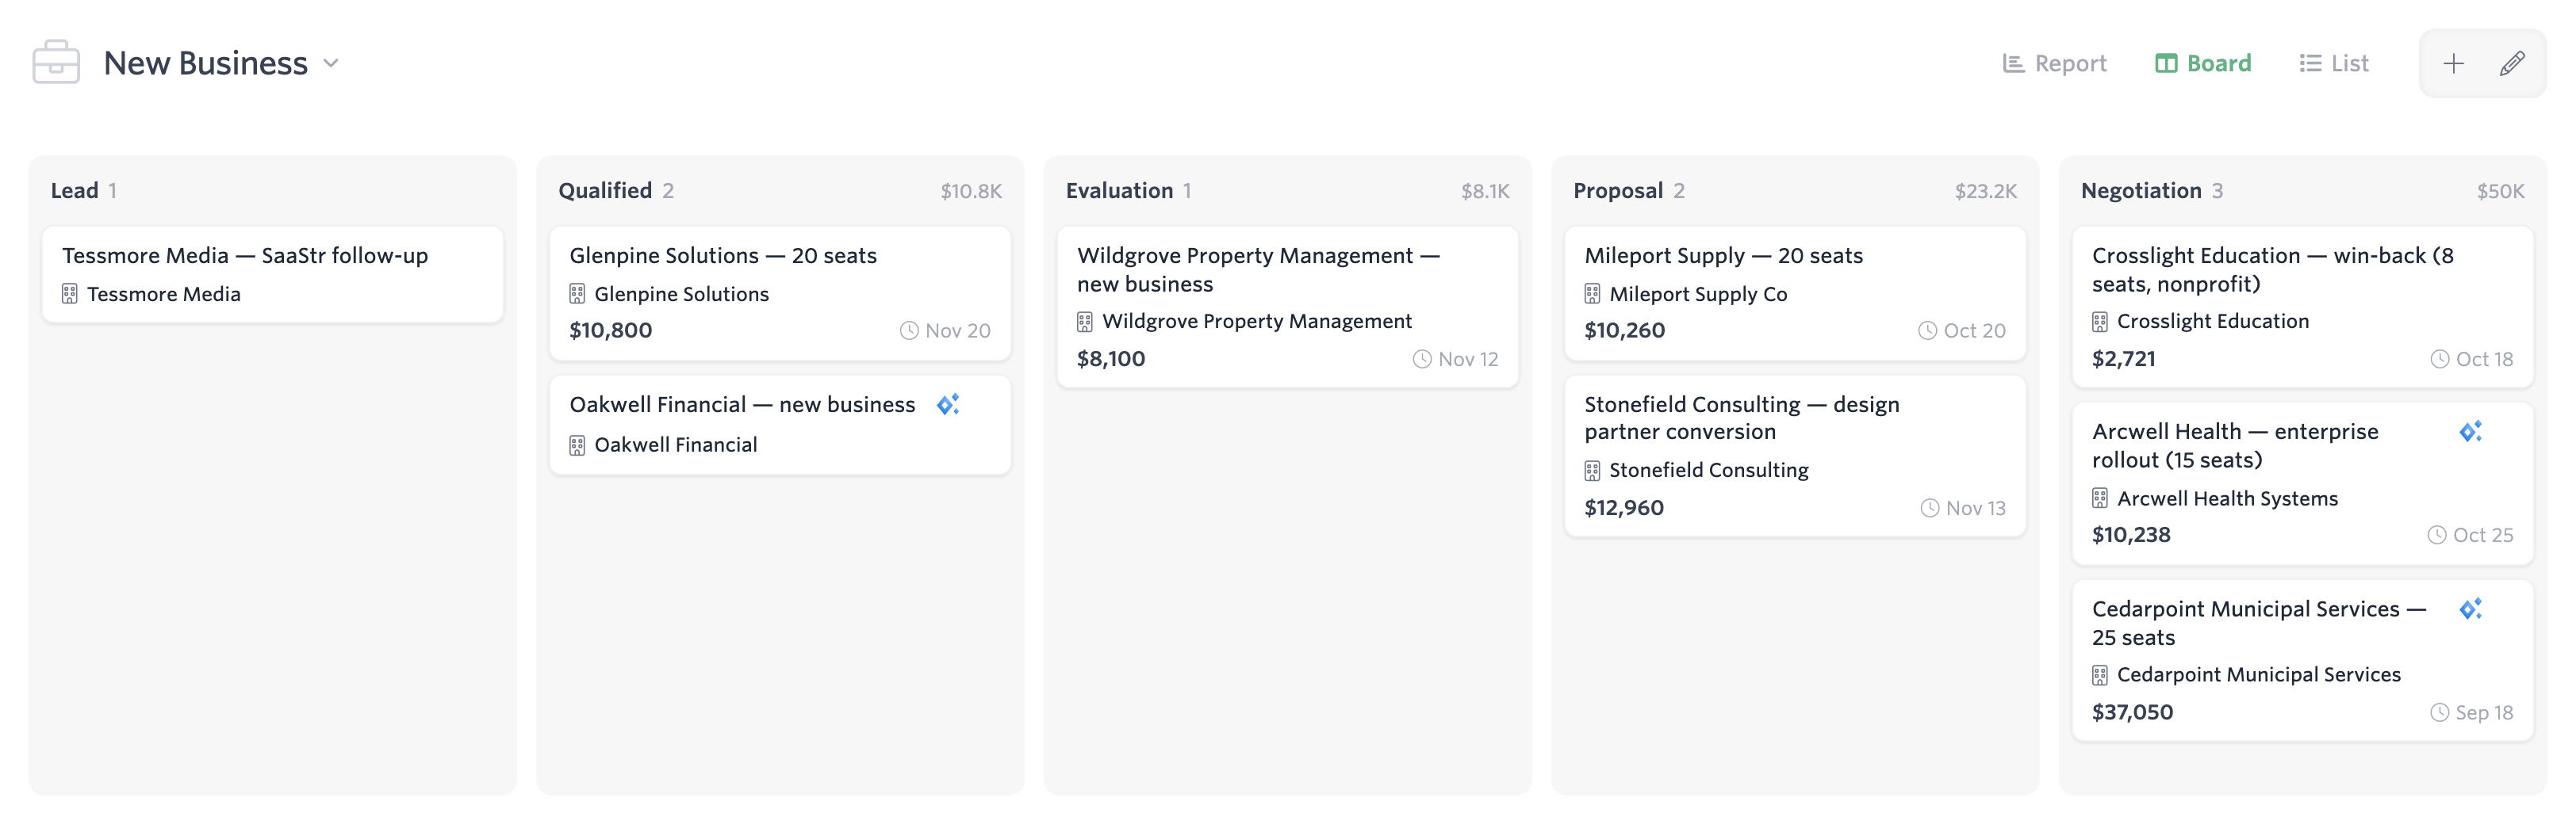This screenshot has height=832, width=2576.
Task: Open Stonefield Consulting design partner conversion card
Action: [1795, 456]
